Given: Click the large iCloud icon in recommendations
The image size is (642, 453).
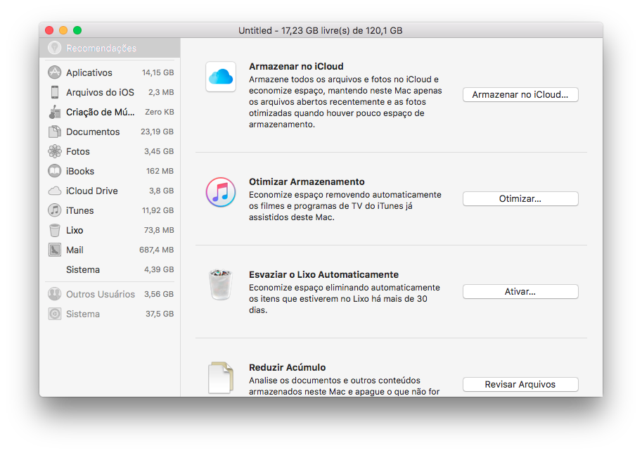Looking at the screenshot, I should (220, 77).
